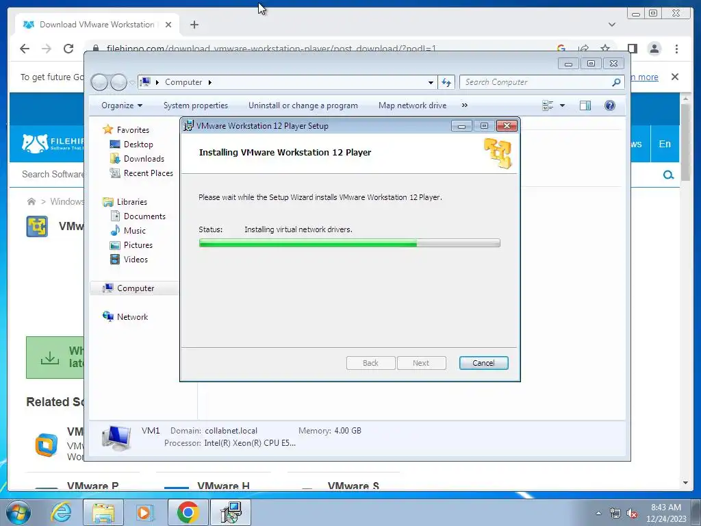Open Chrome three-dot menu
The image size is (701, 526).
[x=676, y=49]
